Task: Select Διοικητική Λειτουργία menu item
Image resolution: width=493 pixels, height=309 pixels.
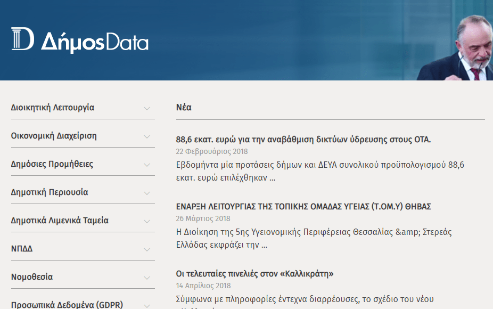Action: [x=53, y=108]
